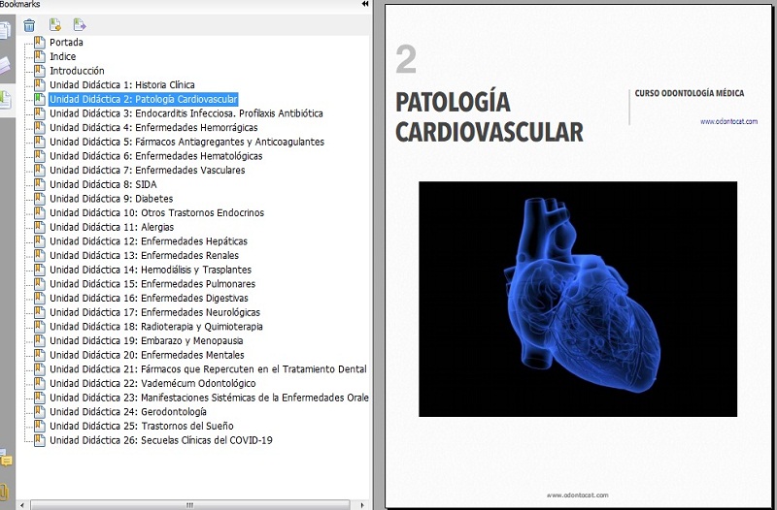Click the expand current bookmark icon

[80, 24]
